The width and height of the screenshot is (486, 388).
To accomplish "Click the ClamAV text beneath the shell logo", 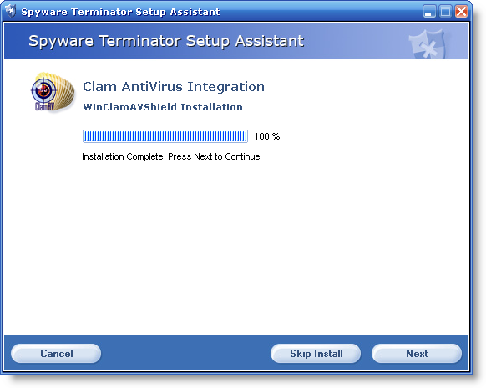I will tap(44, 107).
